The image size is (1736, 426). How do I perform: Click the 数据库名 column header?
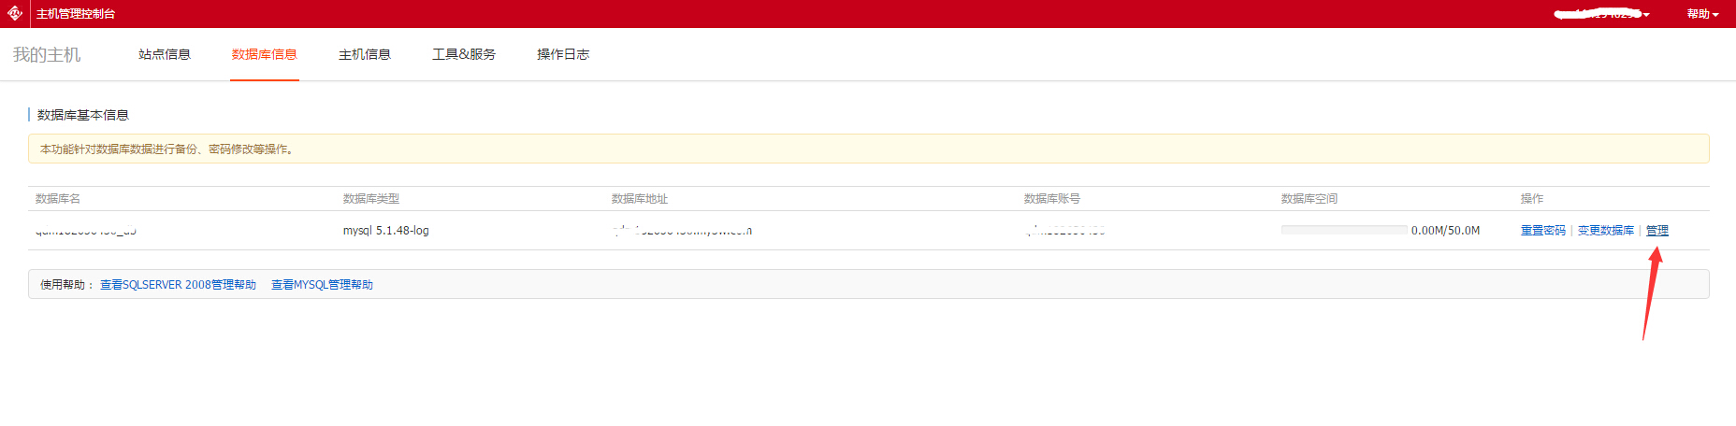click(58, 199)
